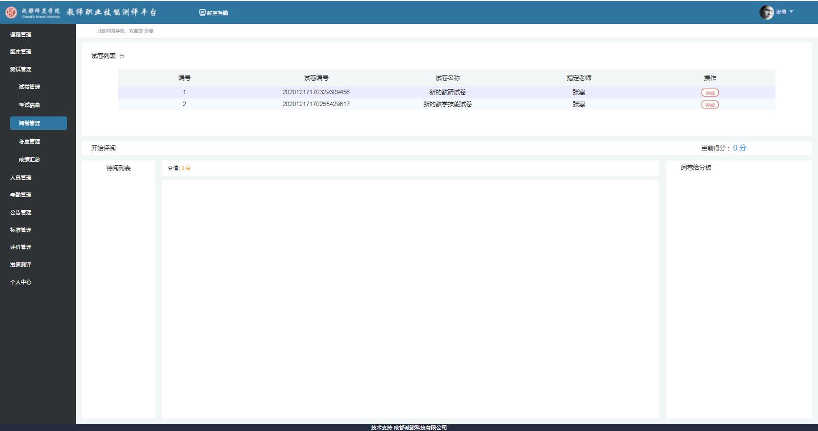The image size is (818, 431).
Task: Click exam number 20201217170255429617
Action: point(316,104)
